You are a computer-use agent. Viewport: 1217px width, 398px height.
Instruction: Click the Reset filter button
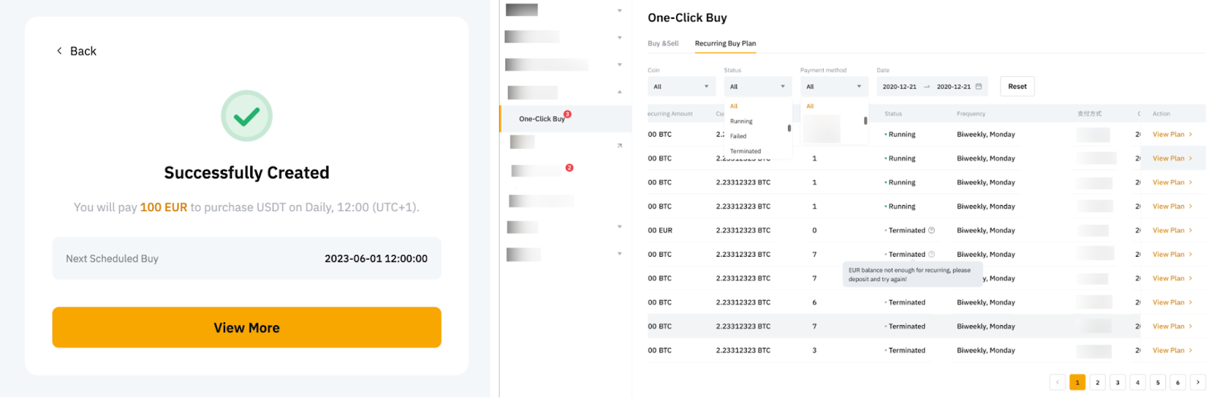click(1017, 87)
